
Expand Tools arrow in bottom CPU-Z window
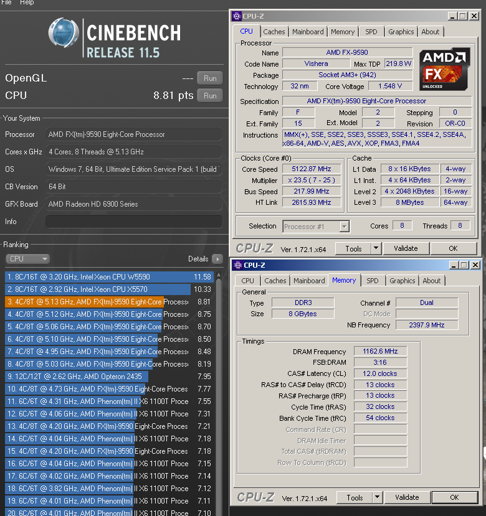(x=377, y=497)
